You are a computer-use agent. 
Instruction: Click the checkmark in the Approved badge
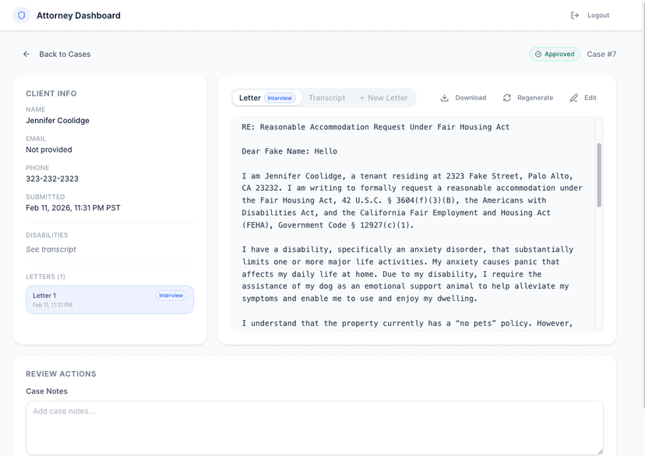pyautogui.click(x=540, y=54)
